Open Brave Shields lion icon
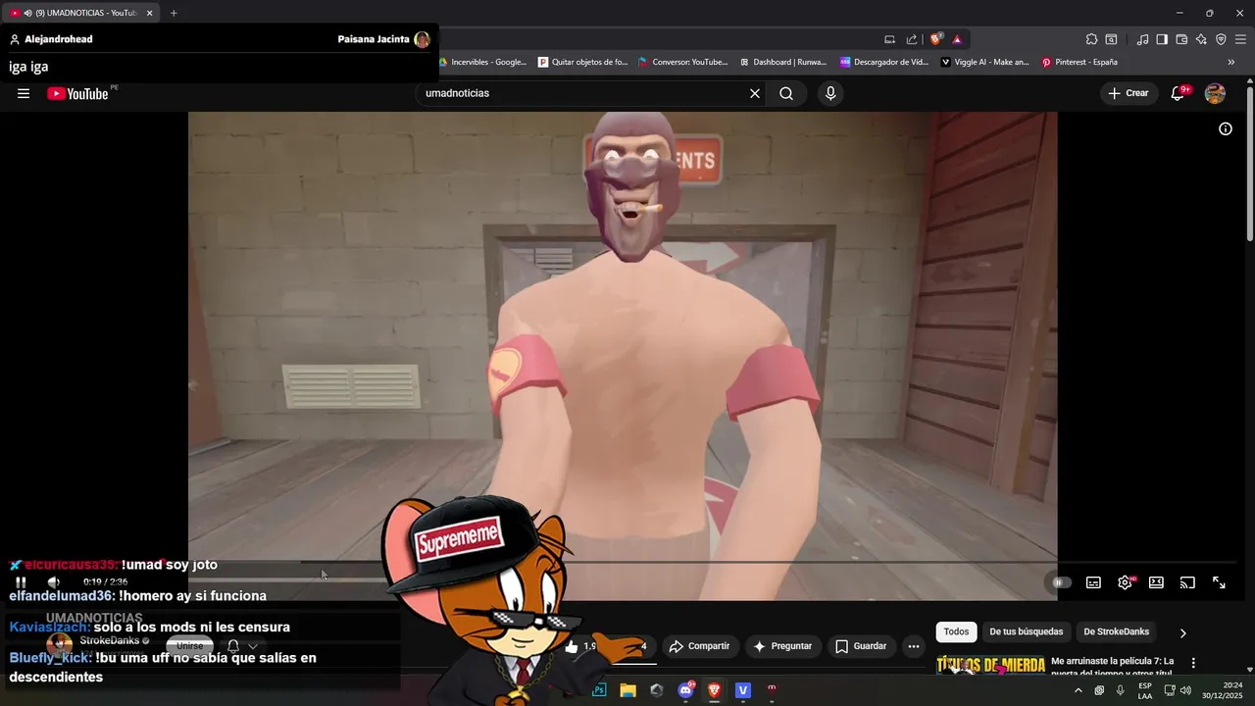The width and height of the screenshot is (1255, 706). (936, 39)
